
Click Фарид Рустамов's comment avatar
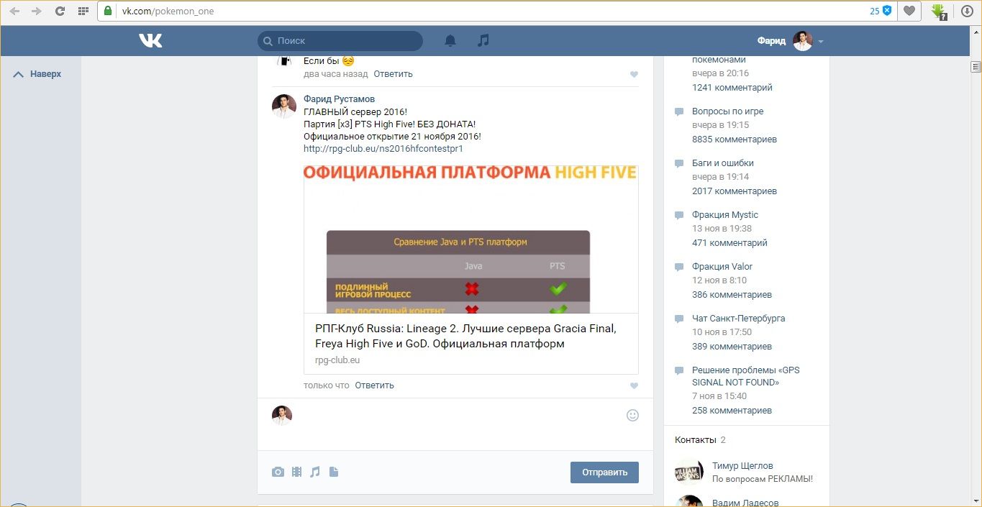[284, 106]
